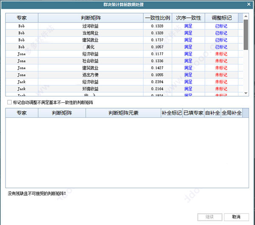Select Jone's 经济收益 matrix cell

pos(91,54)
